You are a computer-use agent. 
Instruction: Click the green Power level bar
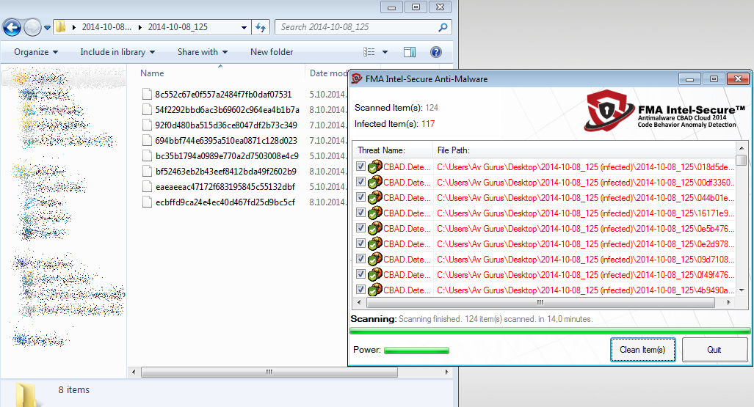(416, 351)
